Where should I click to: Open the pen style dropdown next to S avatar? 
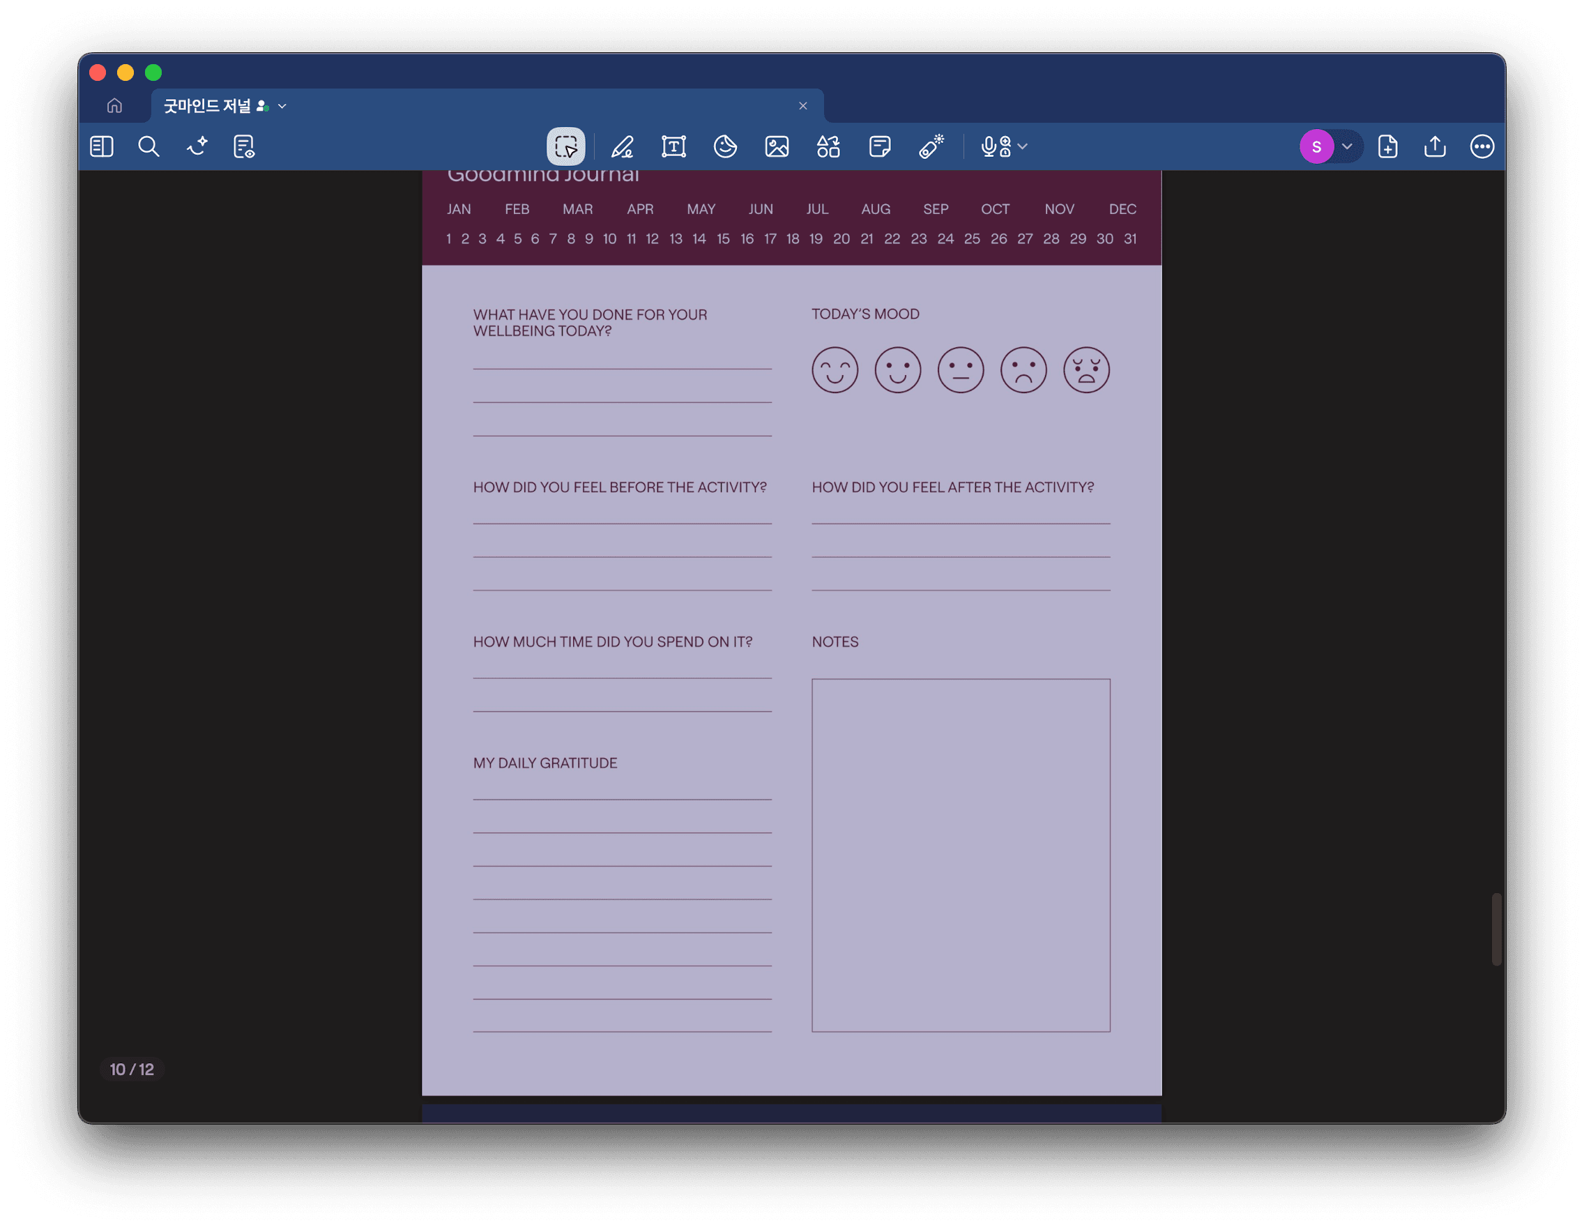pos(1348,146)
